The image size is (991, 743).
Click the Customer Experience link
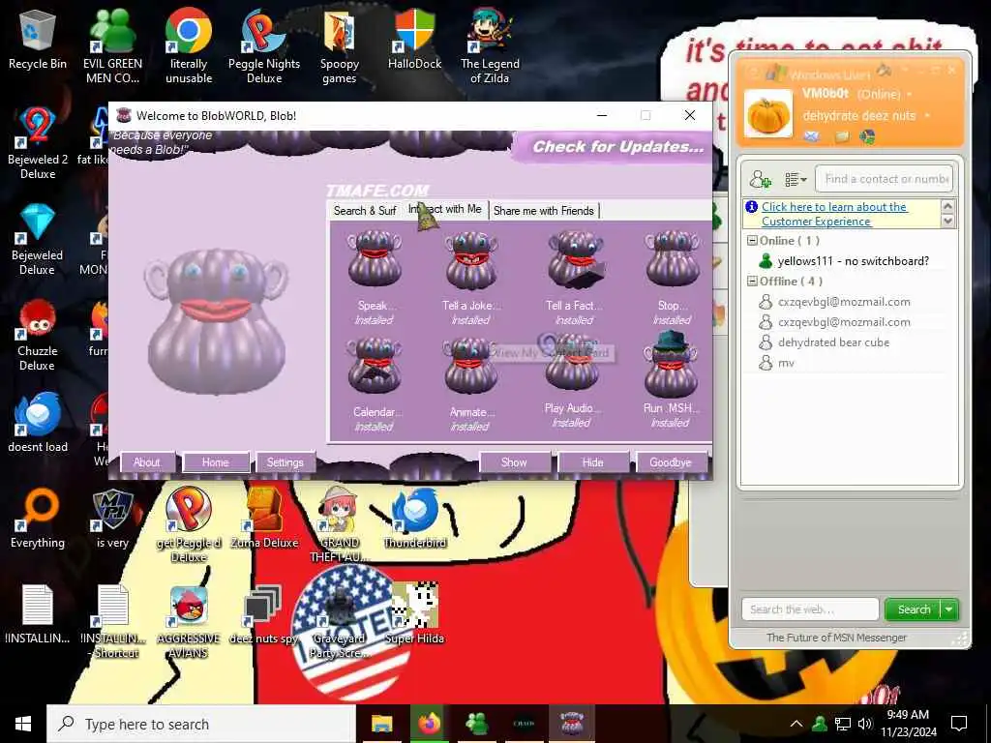(834, 214)
